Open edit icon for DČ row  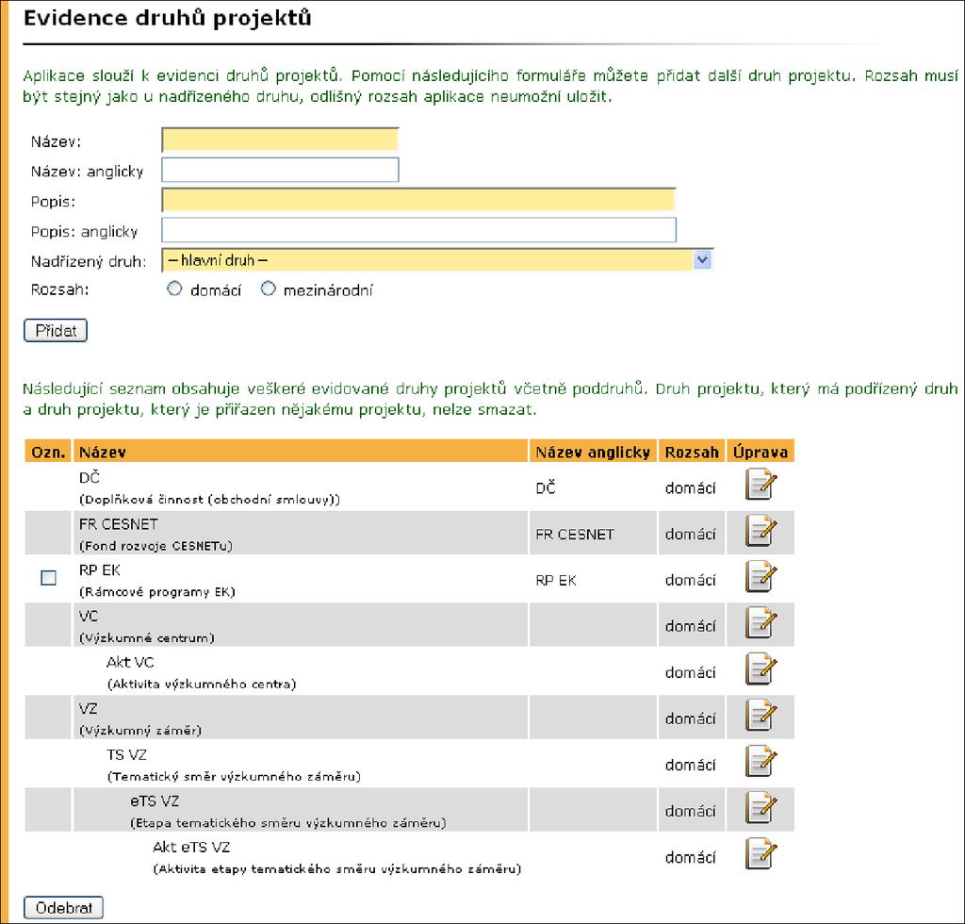tap(761, 485)
